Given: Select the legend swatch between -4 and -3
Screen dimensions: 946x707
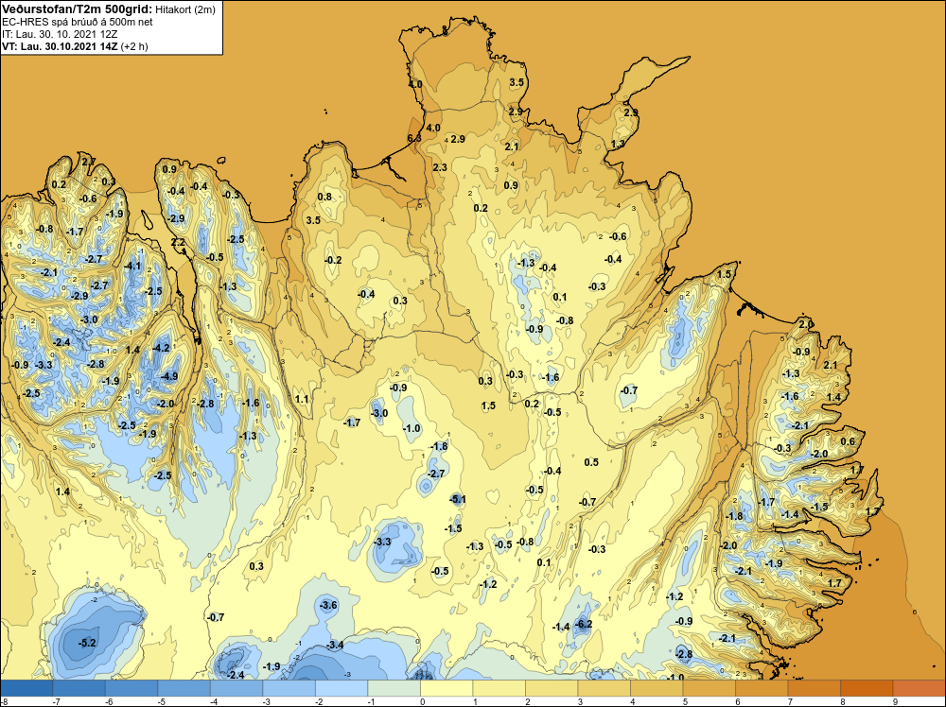Looking at the screenshot, I should pos(236,688).
